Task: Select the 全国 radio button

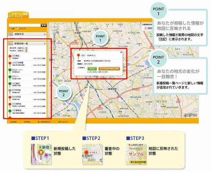Action: tap(10, 28)
